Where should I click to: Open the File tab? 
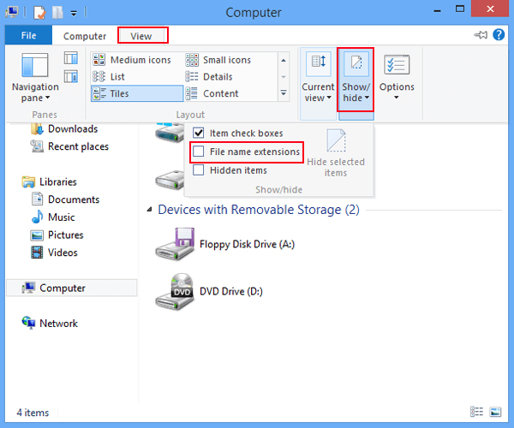[x=28, y=35]
